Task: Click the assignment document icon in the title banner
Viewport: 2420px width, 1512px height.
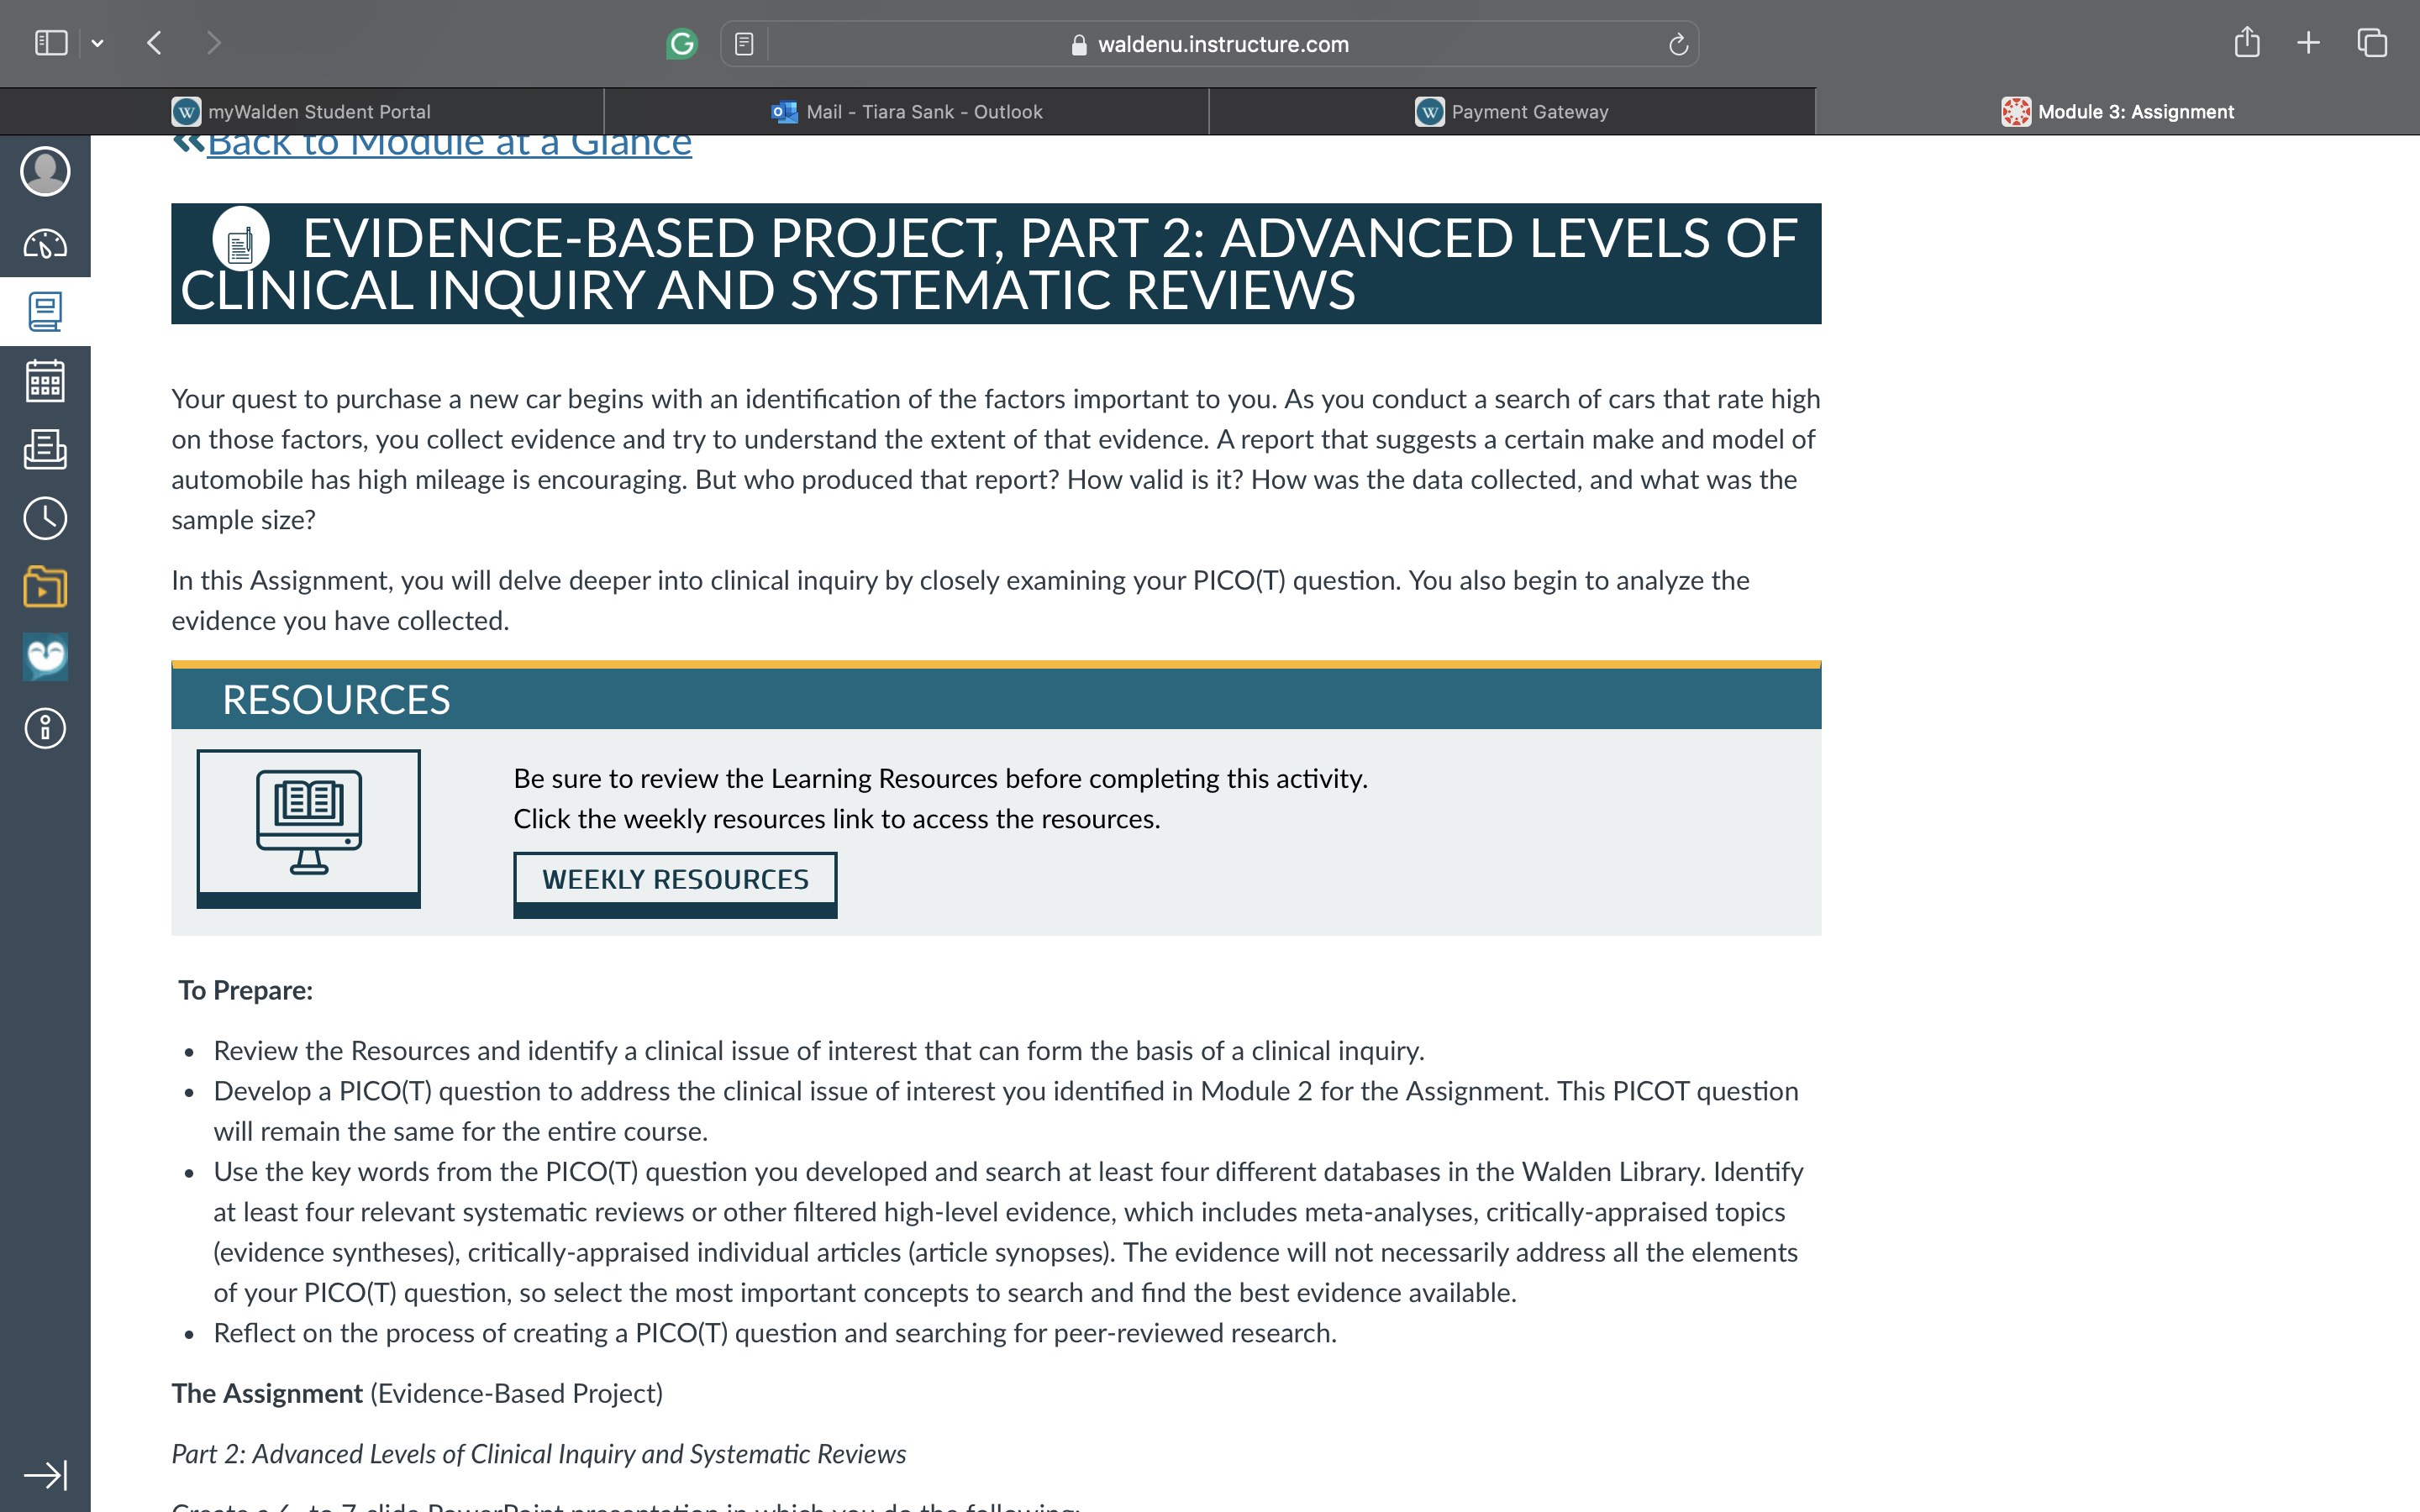Action: tap(241, 240)
